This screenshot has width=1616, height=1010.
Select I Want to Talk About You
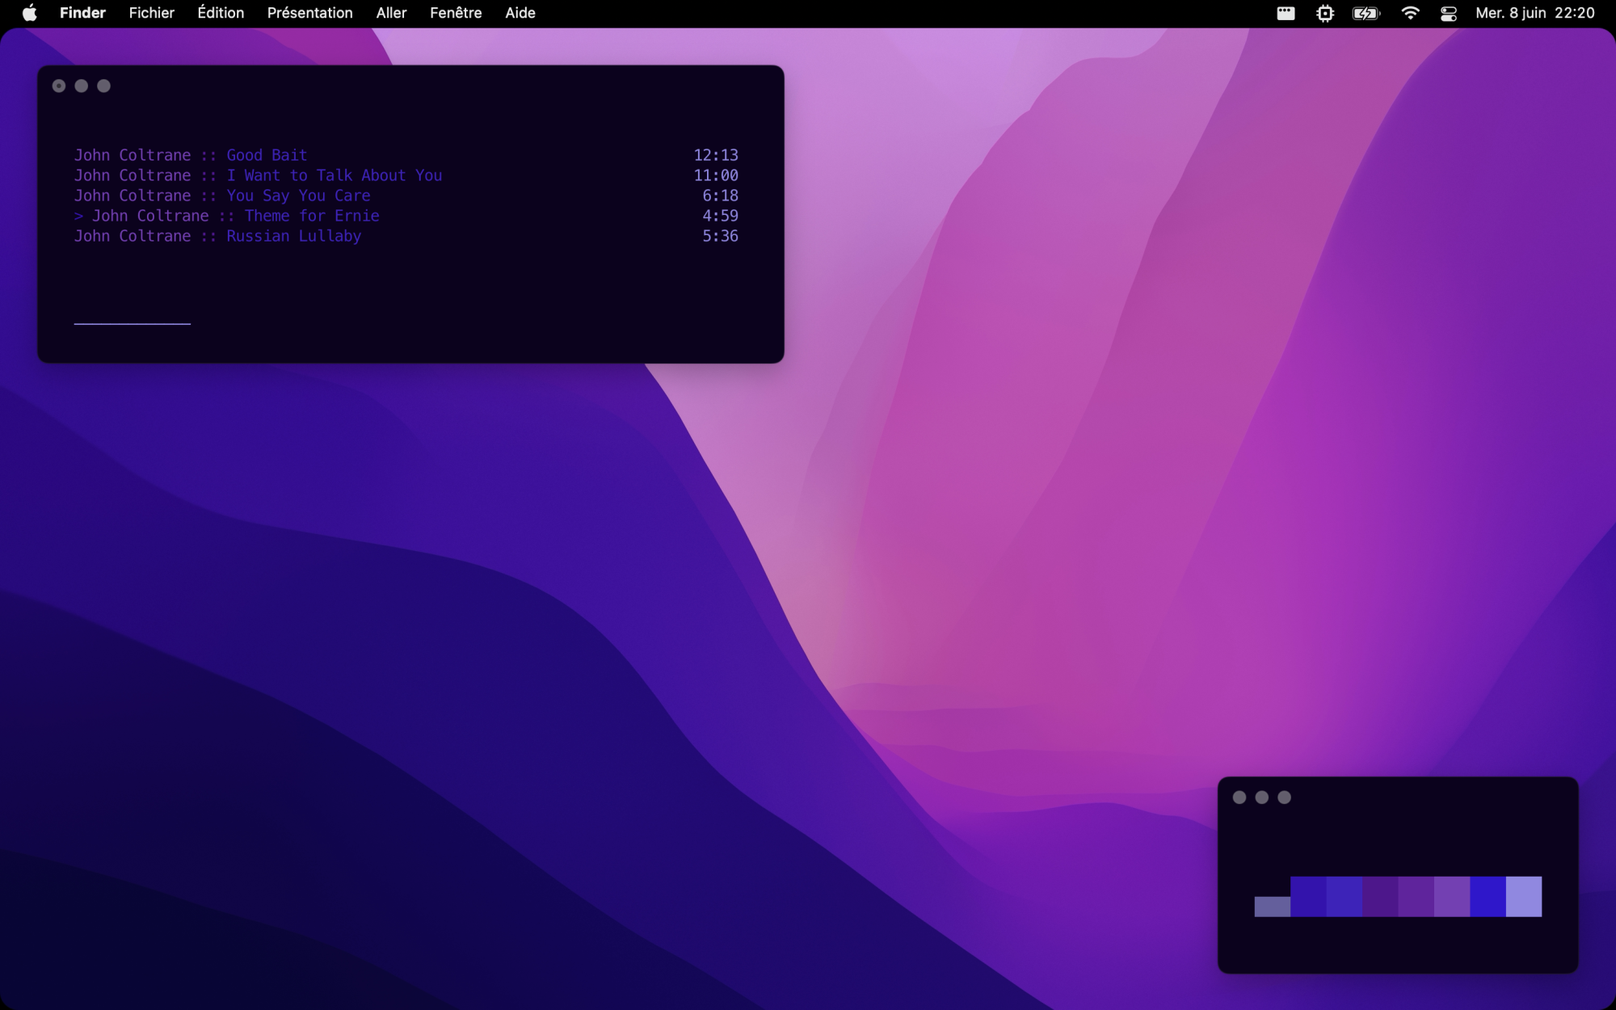click(x=334, y=175)
